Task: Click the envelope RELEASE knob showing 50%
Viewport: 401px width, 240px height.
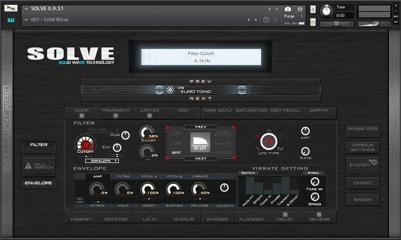Action: pos(199,189)
